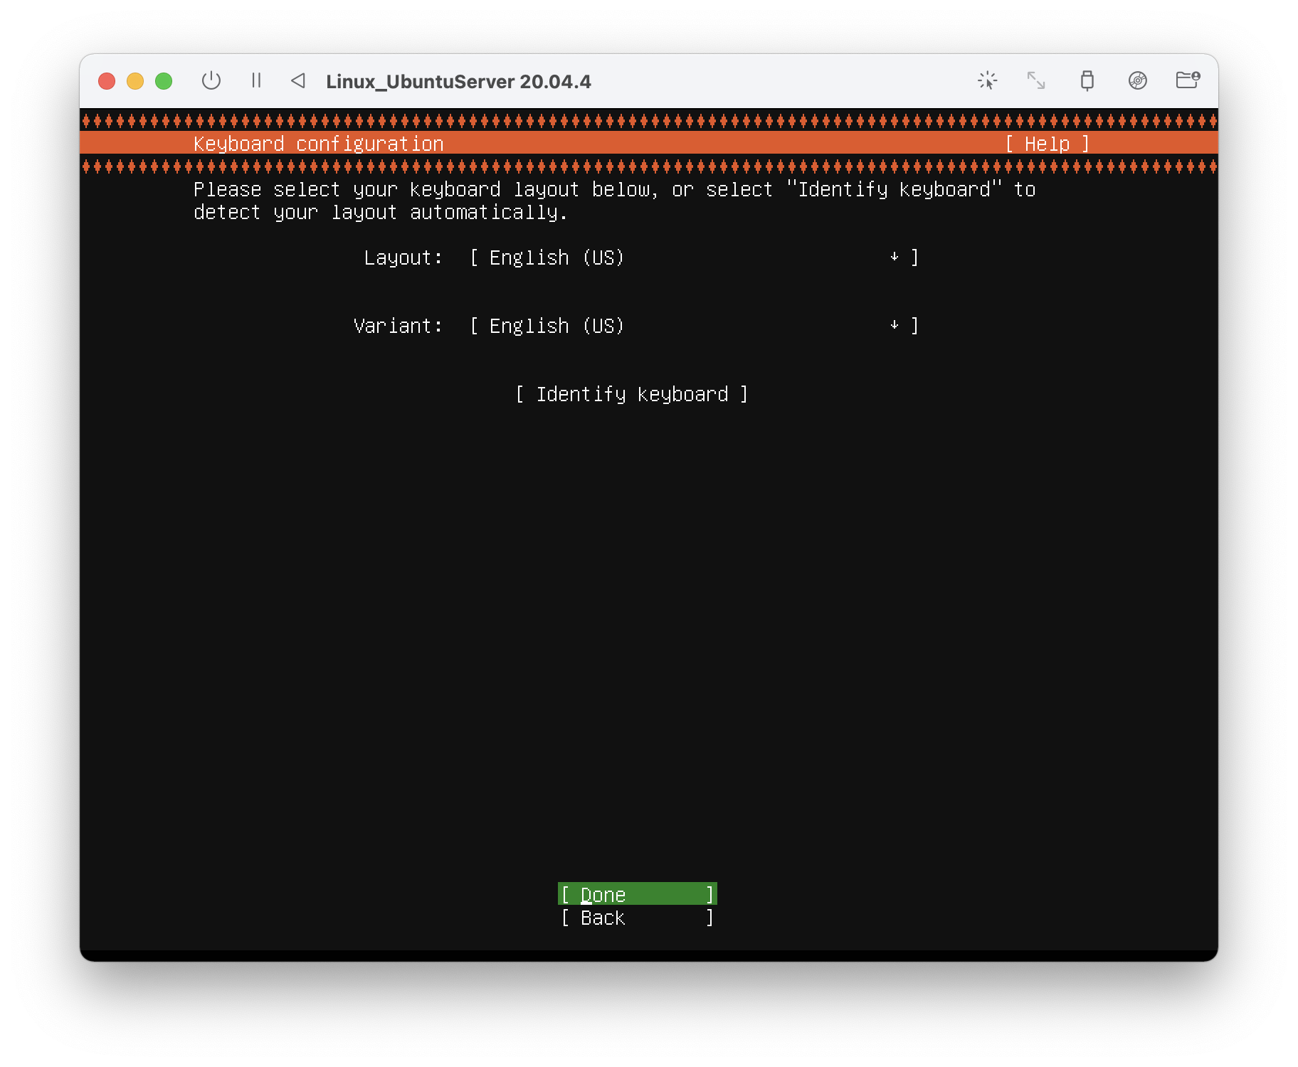This screenshot has width=1298, height=1067.
Task: Click the Layout: label
Action: tap(403, 258)
